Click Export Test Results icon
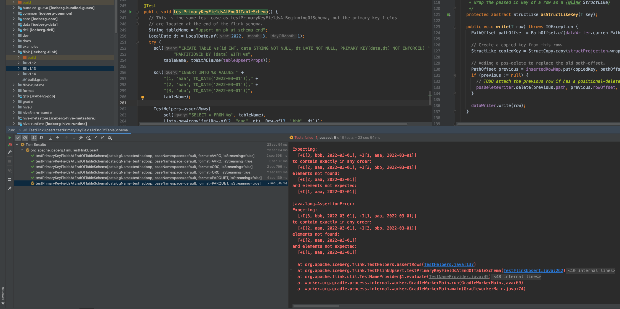620x309 pixels. pos(103,138)
